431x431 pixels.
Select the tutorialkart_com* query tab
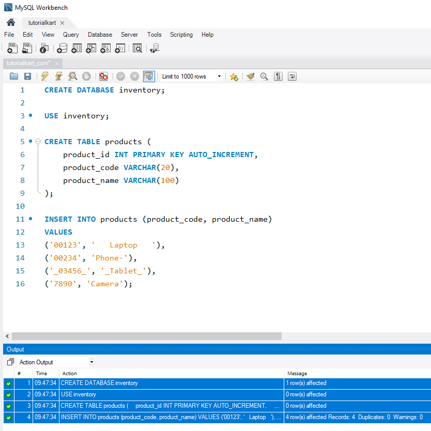pos(28,63)
